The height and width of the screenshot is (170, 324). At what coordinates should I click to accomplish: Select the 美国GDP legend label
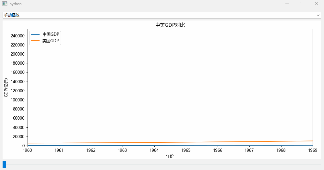coord(51,41)
